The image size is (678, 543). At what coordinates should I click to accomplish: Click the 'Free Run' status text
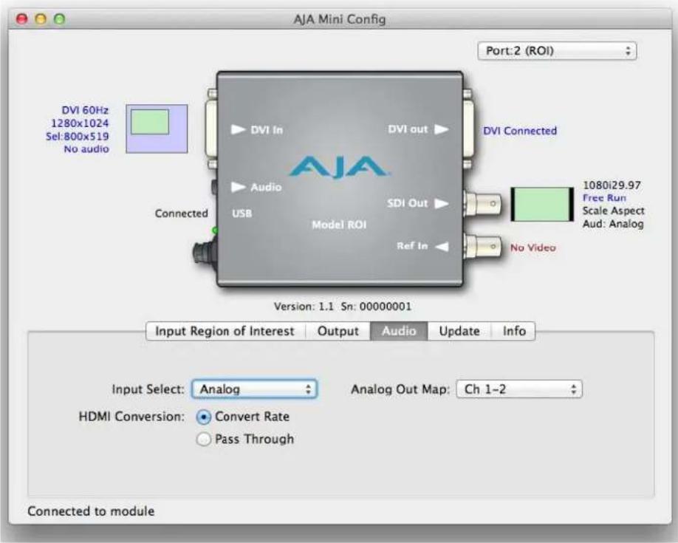(604, 198)
